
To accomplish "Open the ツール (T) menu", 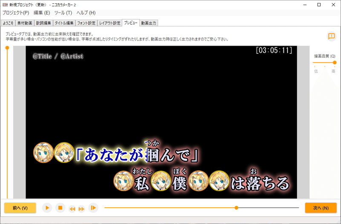I will point(63,13).
